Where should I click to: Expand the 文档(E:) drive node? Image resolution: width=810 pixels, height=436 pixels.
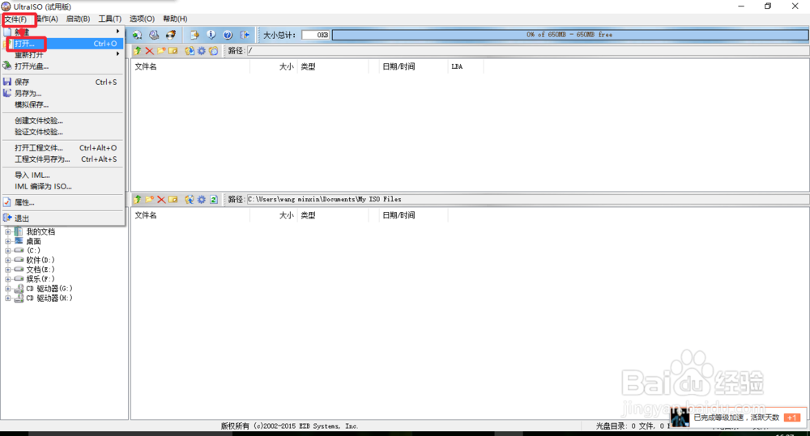[8, 269]
